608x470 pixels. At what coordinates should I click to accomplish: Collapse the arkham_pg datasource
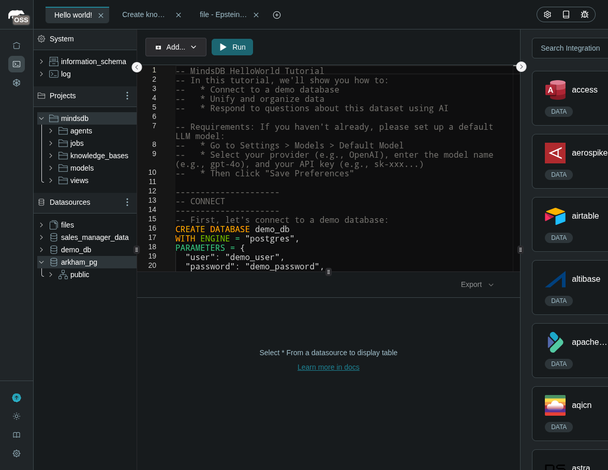[41, 262]
